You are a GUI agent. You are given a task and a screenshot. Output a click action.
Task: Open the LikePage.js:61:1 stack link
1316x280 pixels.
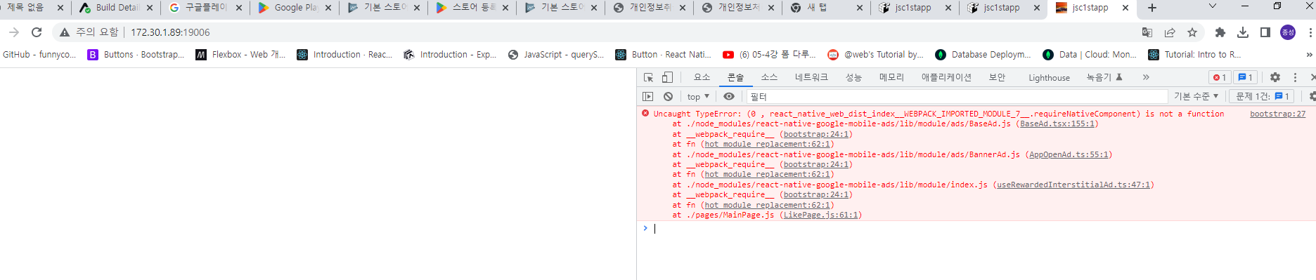(820, 215)
